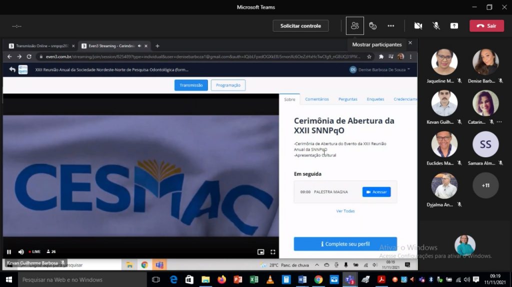Click the even3.com.br address bar

pyautogui.click(x=202, y=57)
